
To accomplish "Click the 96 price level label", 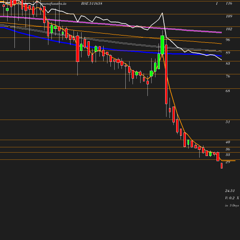I will coord(228,40).
